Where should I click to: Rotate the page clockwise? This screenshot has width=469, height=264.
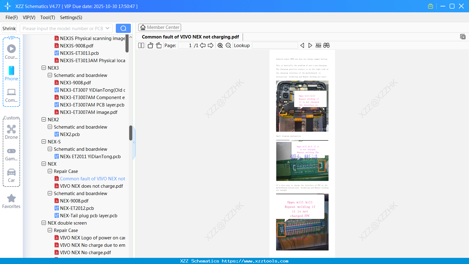(159, 46)
